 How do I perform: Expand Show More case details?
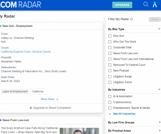coord(50,99)
